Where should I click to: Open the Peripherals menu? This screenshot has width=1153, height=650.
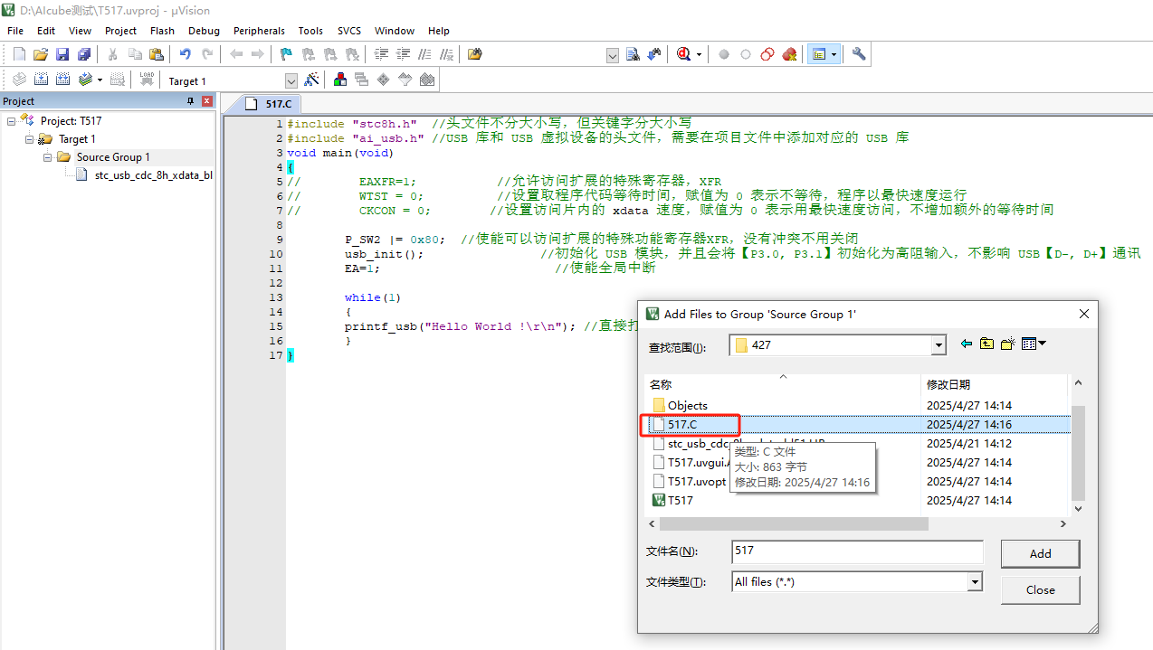(x=259, y=30)
